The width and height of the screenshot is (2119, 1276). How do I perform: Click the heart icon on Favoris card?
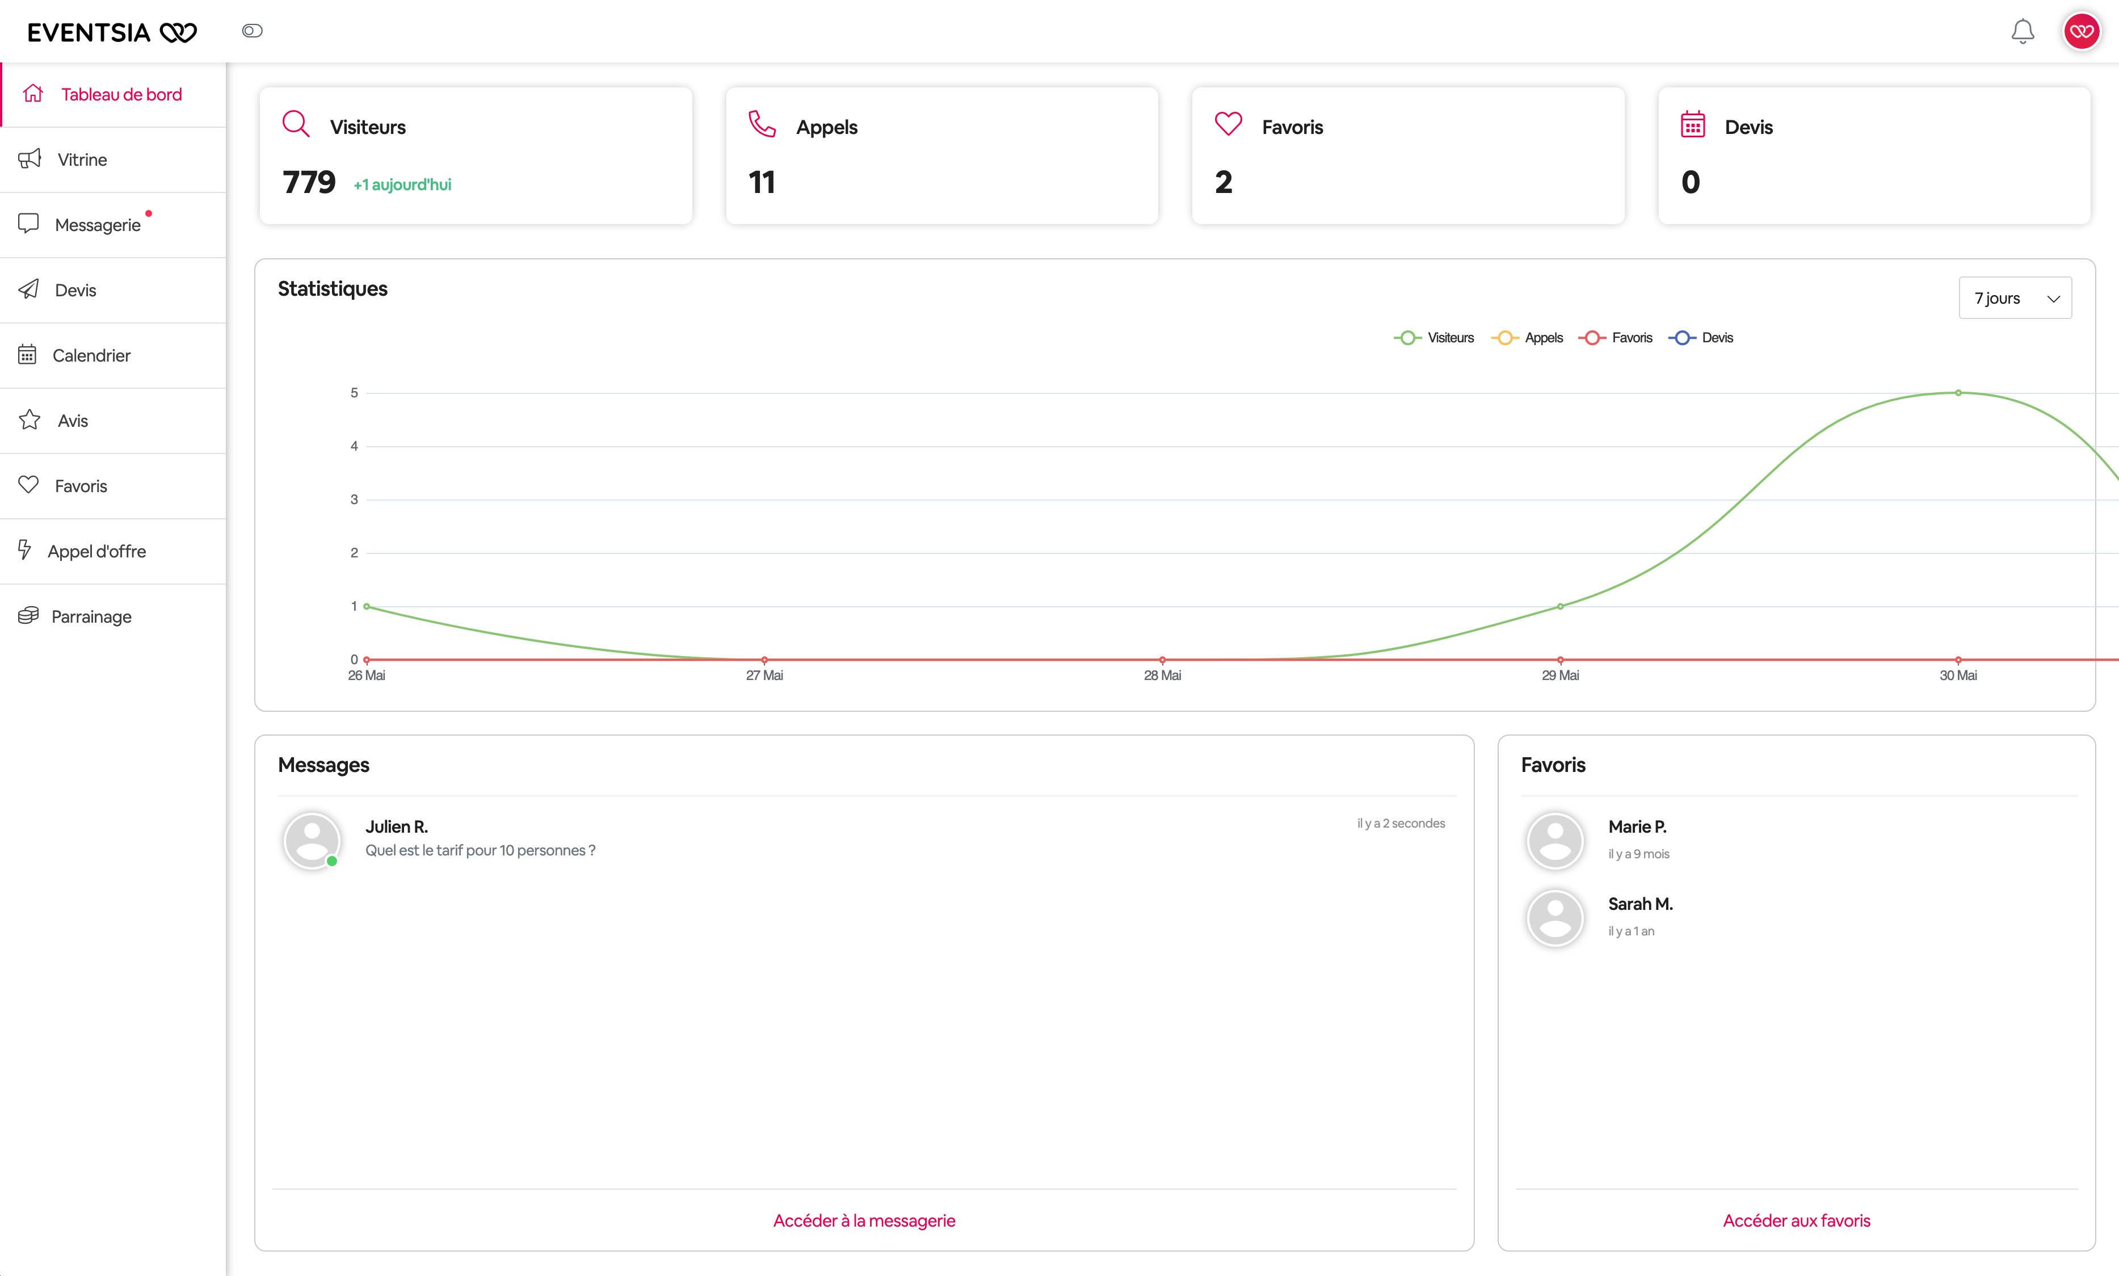tap(1229, 125)
